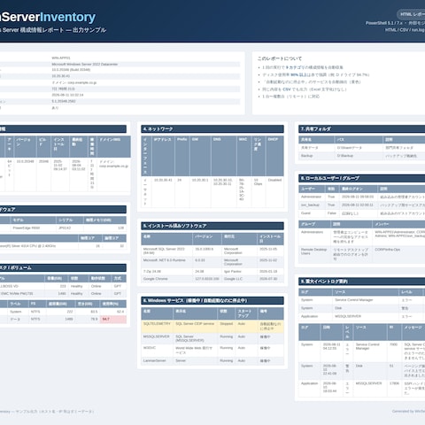Click the "SQL Server CEIP service" display name
The height and width of the screenshot is (425, 425).
tap(195, 324)
